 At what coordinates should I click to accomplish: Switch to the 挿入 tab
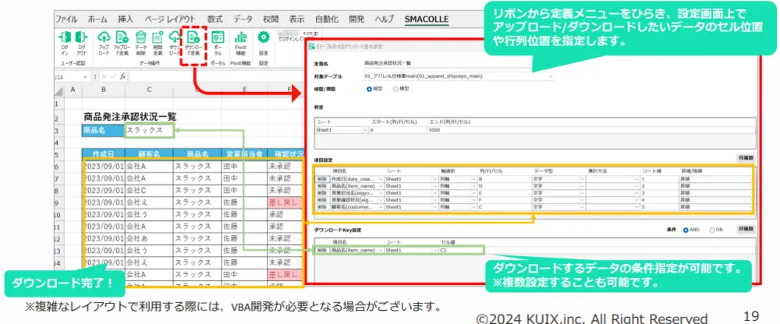126,20
